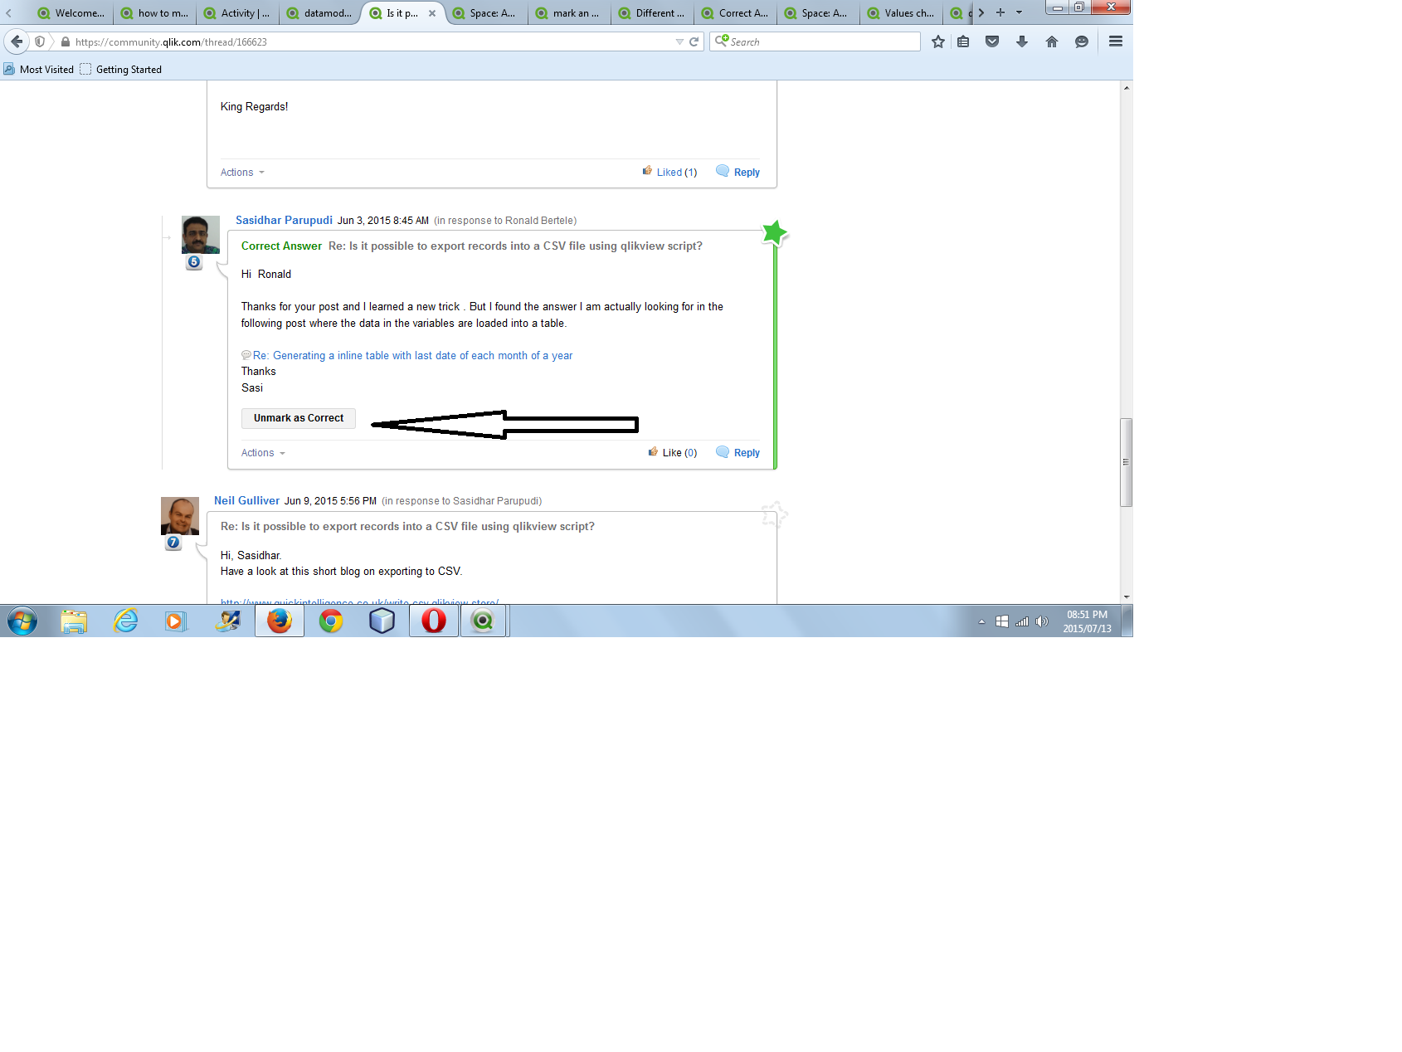Click the Unmark as Correct button
This screenshot has width=1402, height=1052.
(x=299, y=418)
